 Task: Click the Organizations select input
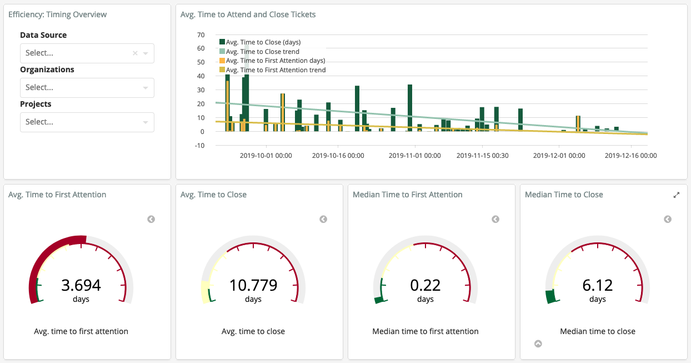pyautogui.click(x=87, y=88)
